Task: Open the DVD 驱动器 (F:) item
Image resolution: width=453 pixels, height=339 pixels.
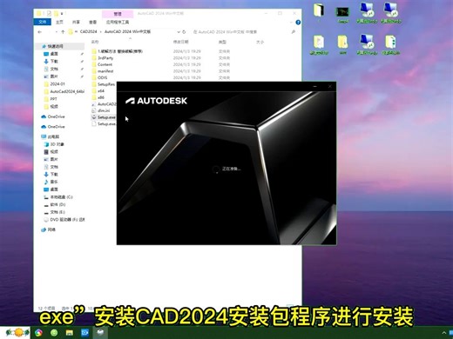Action: point(64,220)
